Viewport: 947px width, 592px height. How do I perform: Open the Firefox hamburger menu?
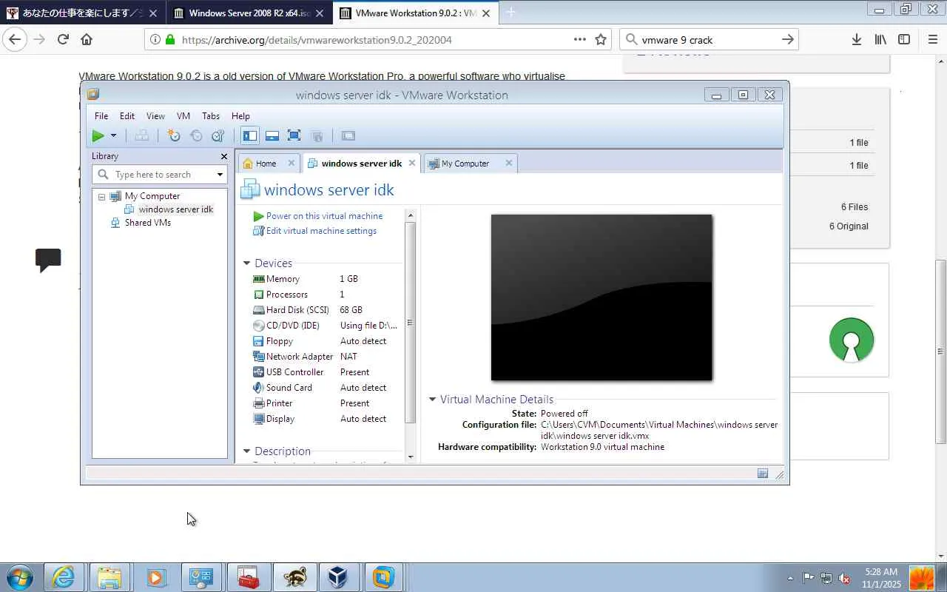pos(932,40)
